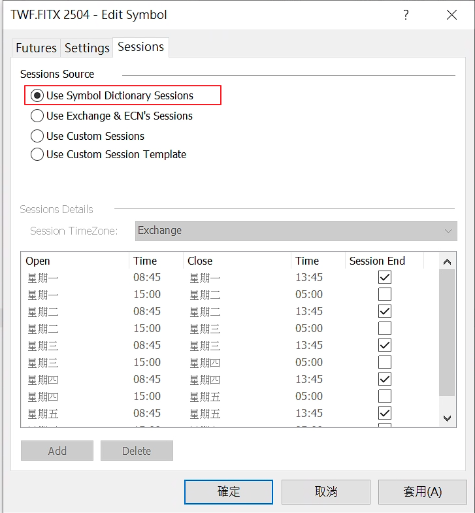Click the Add session button
Image resolution: width=475 pixels, height=513 pixels.
click(x=57, y=451)
